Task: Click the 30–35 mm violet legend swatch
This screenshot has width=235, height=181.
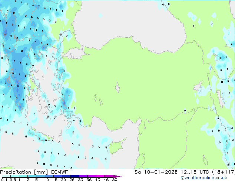Action: point(83,176)
